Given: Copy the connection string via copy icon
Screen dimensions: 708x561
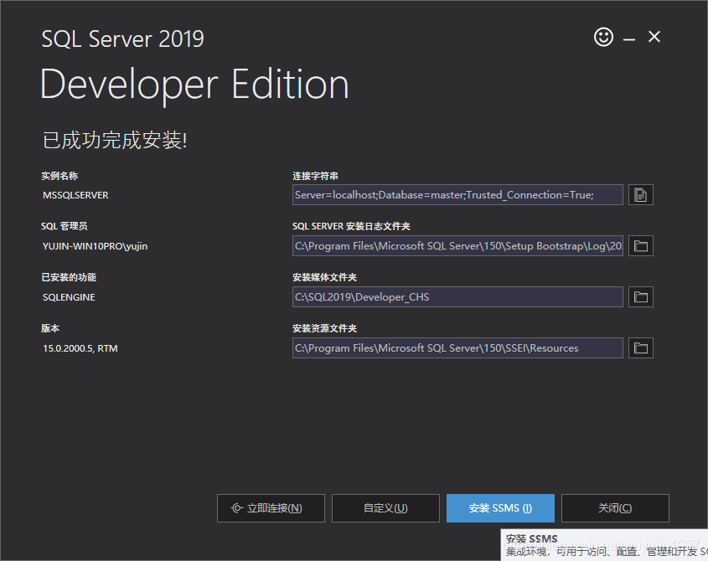Looking at the screenshot, I should [x=641, y=195].
